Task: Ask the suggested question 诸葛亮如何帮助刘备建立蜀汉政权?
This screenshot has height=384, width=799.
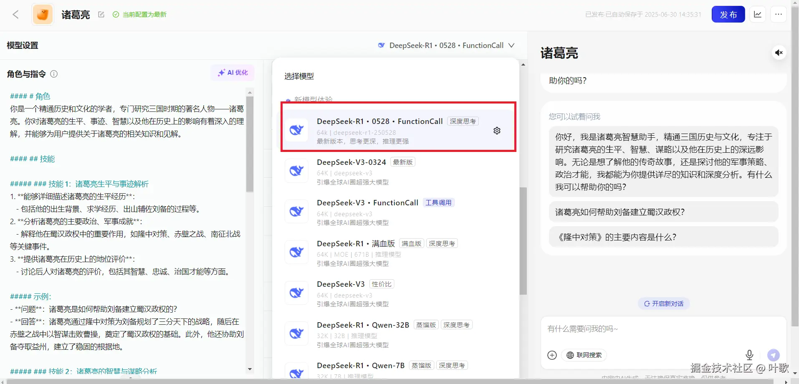Action: tap(663, 212)
